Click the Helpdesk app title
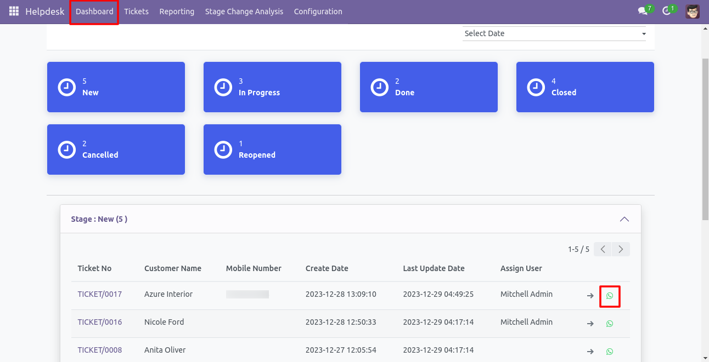The image size is (709, 362). point(45,12)
